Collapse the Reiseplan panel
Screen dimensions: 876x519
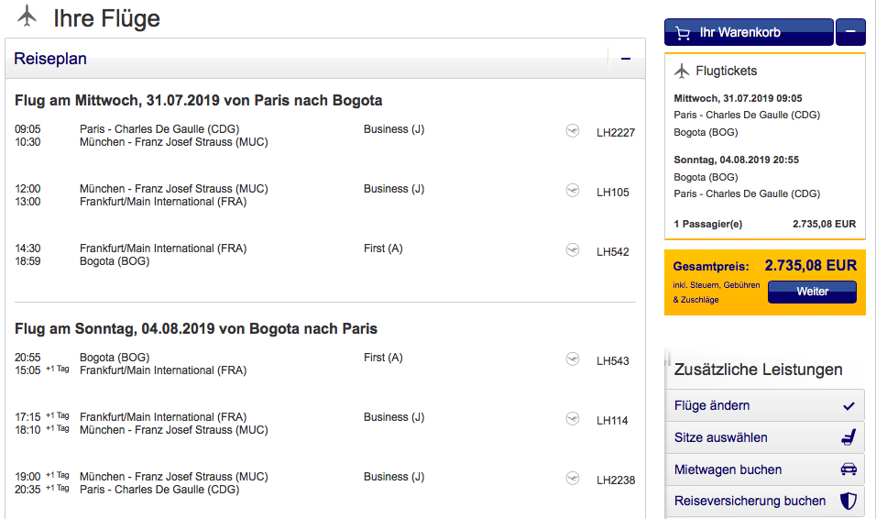point(626,59)
